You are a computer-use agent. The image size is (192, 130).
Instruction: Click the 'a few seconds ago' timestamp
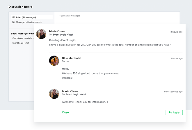point(173,91)
